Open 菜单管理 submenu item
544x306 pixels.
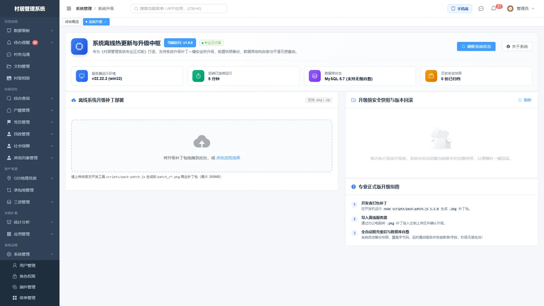click(x=30, y=298)
